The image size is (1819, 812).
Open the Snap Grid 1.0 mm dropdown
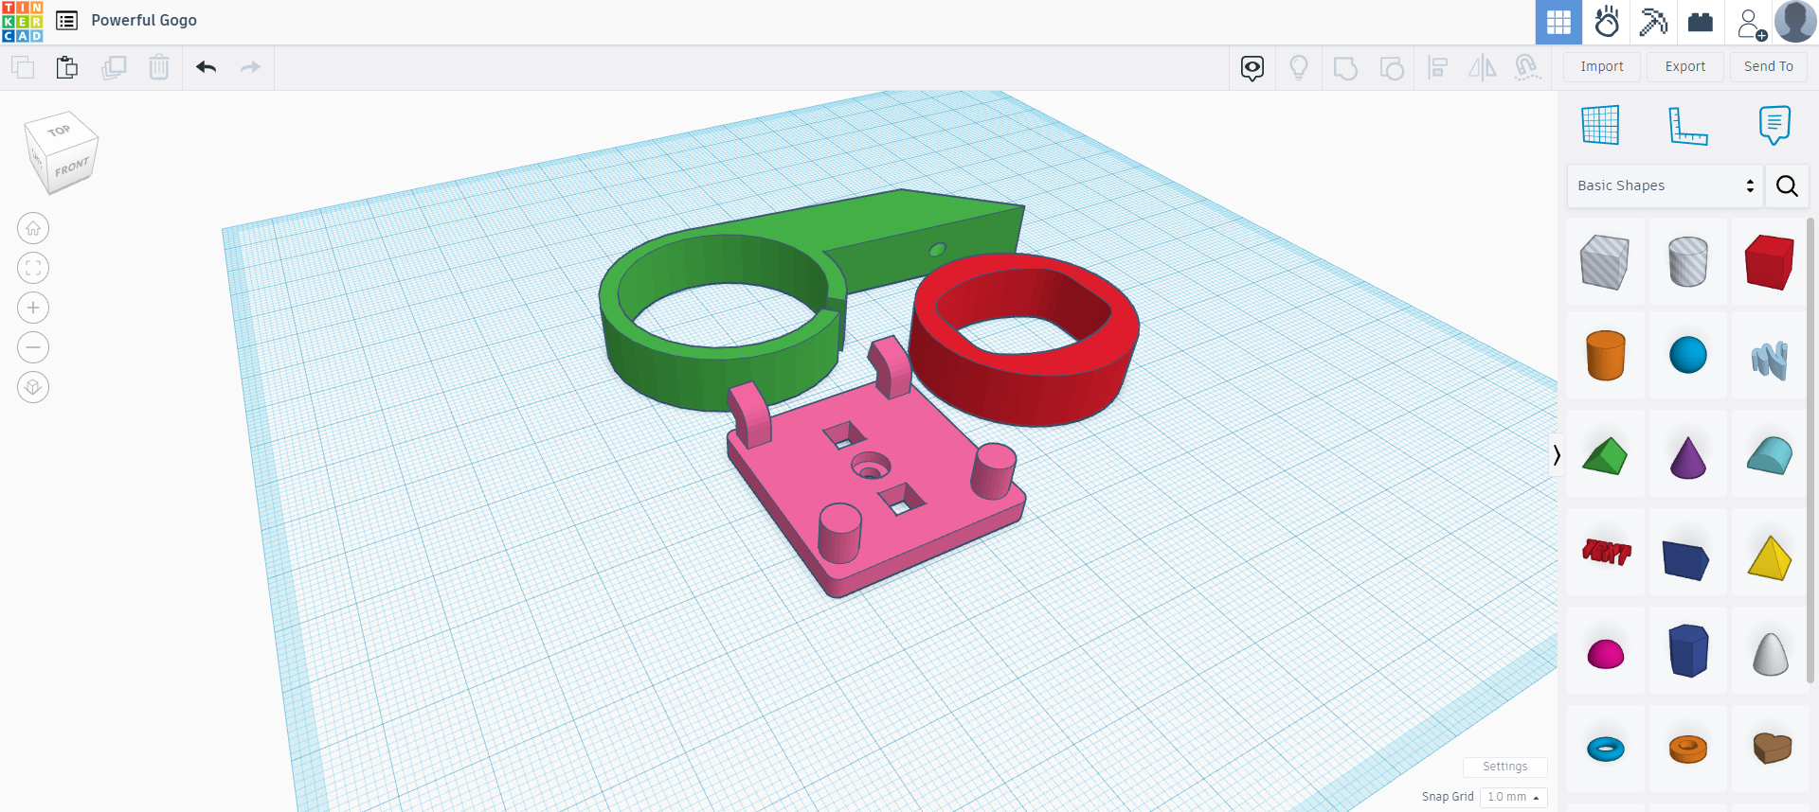(1513, 797)
